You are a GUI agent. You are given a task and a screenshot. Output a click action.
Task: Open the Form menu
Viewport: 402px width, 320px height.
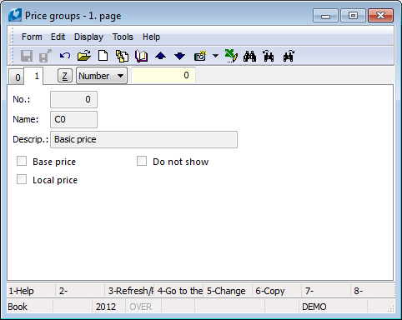pos(32,37)
